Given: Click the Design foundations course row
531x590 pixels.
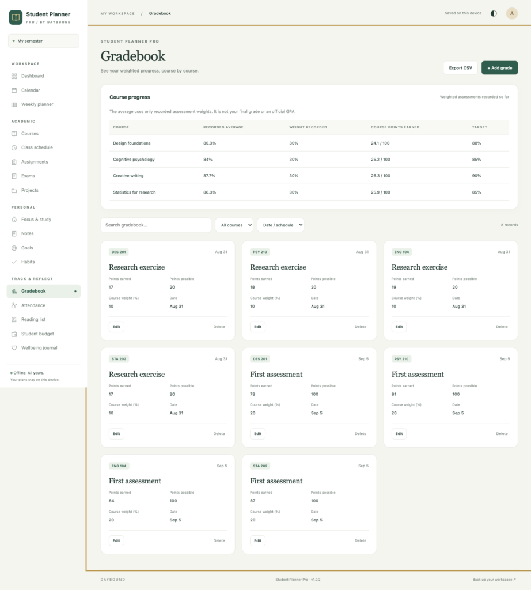Looking at the screenshot, I should [309, 143].
